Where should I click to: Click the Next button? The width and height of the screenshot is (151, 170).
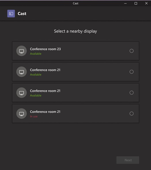click(128, 160)
